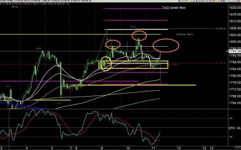Click the STO 24 indicator label
This screenshot has width=241, height=150.
click(x=235, y=128)
